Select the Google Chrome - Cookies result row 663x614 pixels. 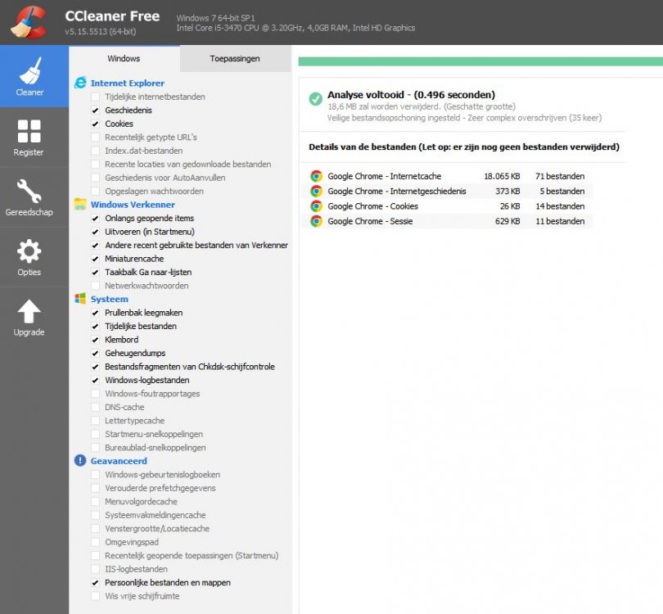(x=449, y=206)
